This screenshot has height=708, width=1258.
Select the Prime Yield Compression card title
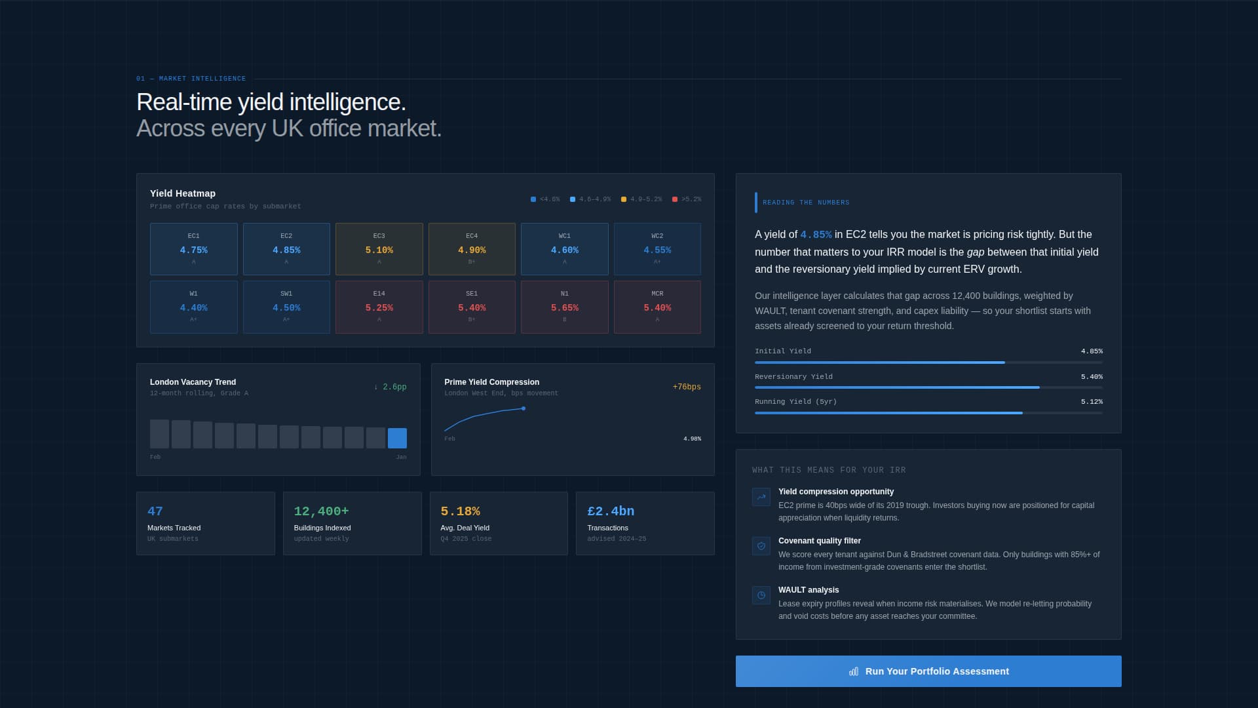(491, 382)
